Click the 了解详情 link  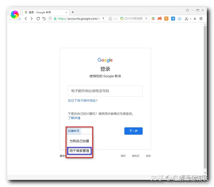[74, 118]
